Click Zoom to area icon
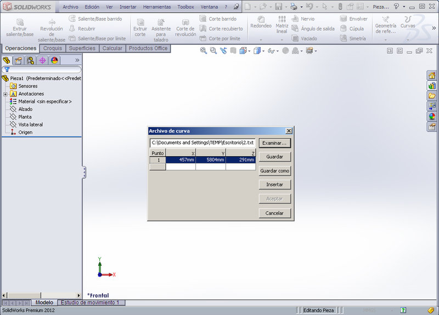The height and width of the screenshot is (315, 439). point(213,50)
